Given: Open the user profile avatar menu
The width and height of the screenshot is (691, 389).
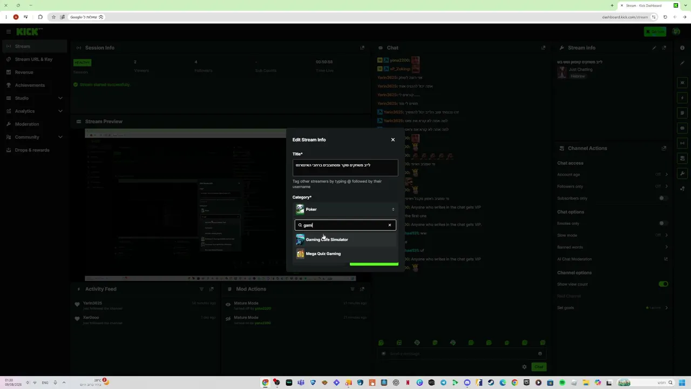Looking at the screenshot, I should click(x=676, y=32).
